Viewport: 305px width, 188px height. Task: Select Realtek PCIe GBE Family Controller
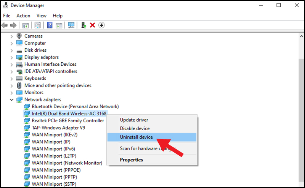[x=68, y=121]
